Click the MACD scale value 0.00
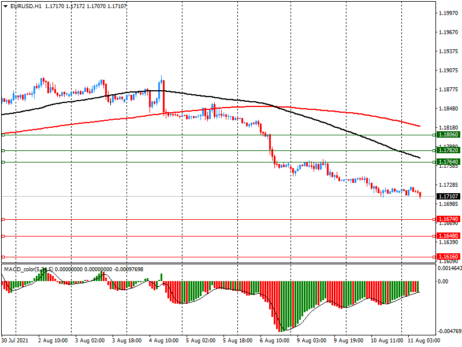The height and width of the screenshot is (347, 462). (443, 282)
